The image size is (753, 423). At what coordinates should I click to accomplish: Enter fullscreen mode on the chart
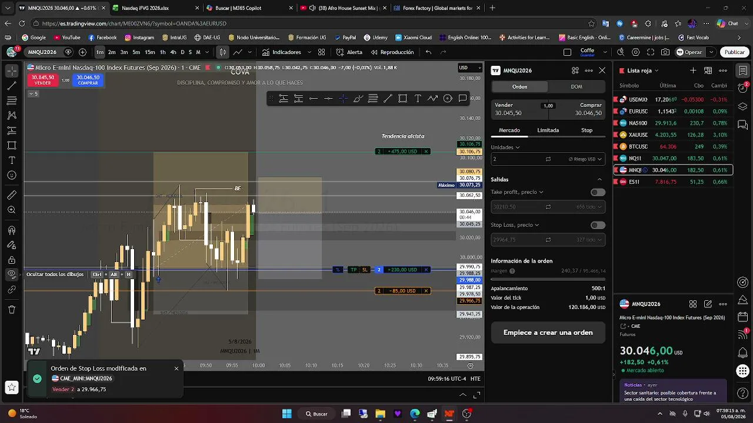(650, 52)
